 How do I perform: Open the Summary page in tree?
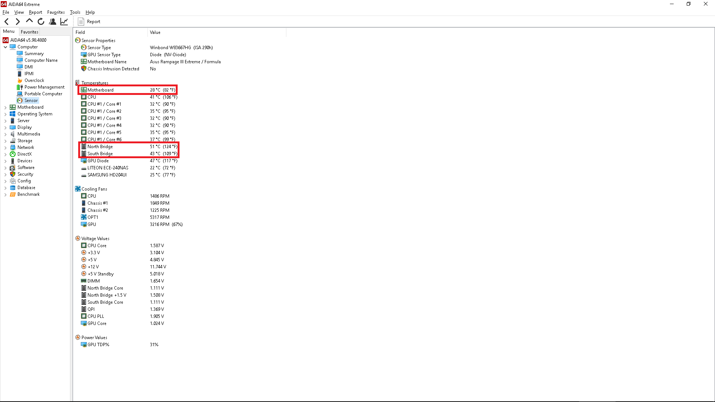[x=34, y=54]
